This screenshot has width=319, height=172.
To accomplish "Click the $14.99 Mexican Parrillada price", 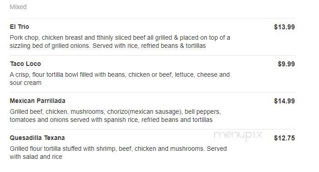I will pos(284,101).
